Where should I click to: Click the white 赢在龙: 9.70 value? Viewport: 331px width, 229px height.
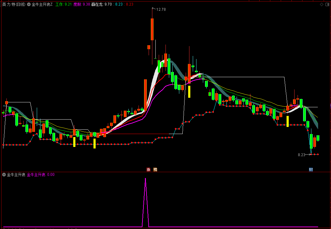tap(101, 4)
